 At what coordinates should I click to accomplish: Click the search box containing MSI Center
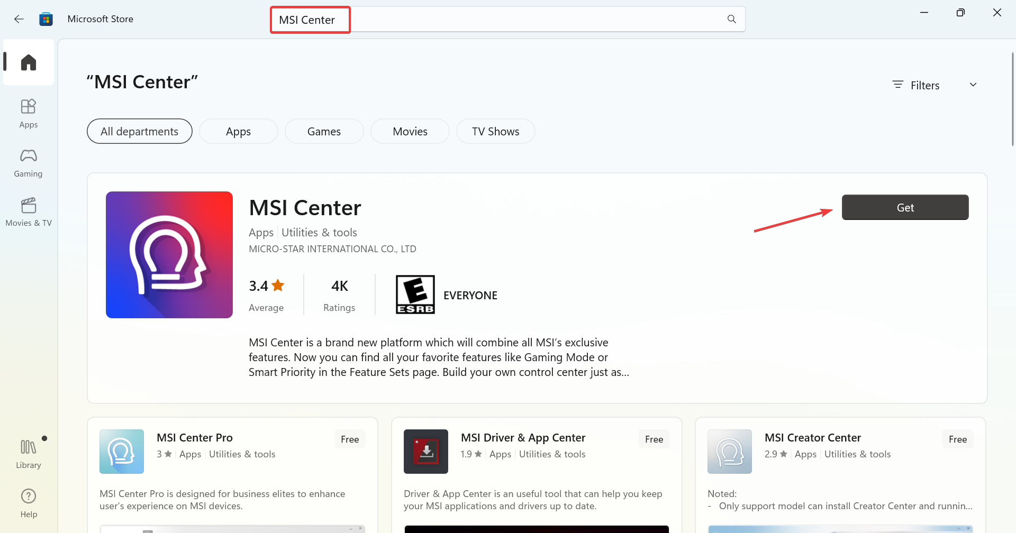point(507,20)
